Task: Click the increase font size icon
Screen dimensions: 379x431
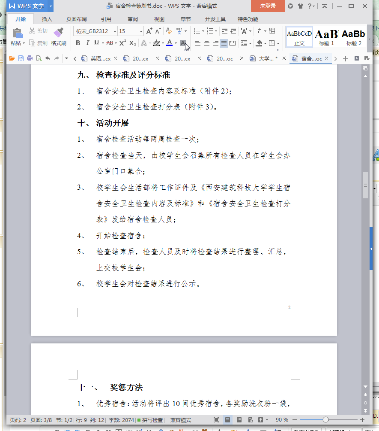Action: (x=149, y=31)
